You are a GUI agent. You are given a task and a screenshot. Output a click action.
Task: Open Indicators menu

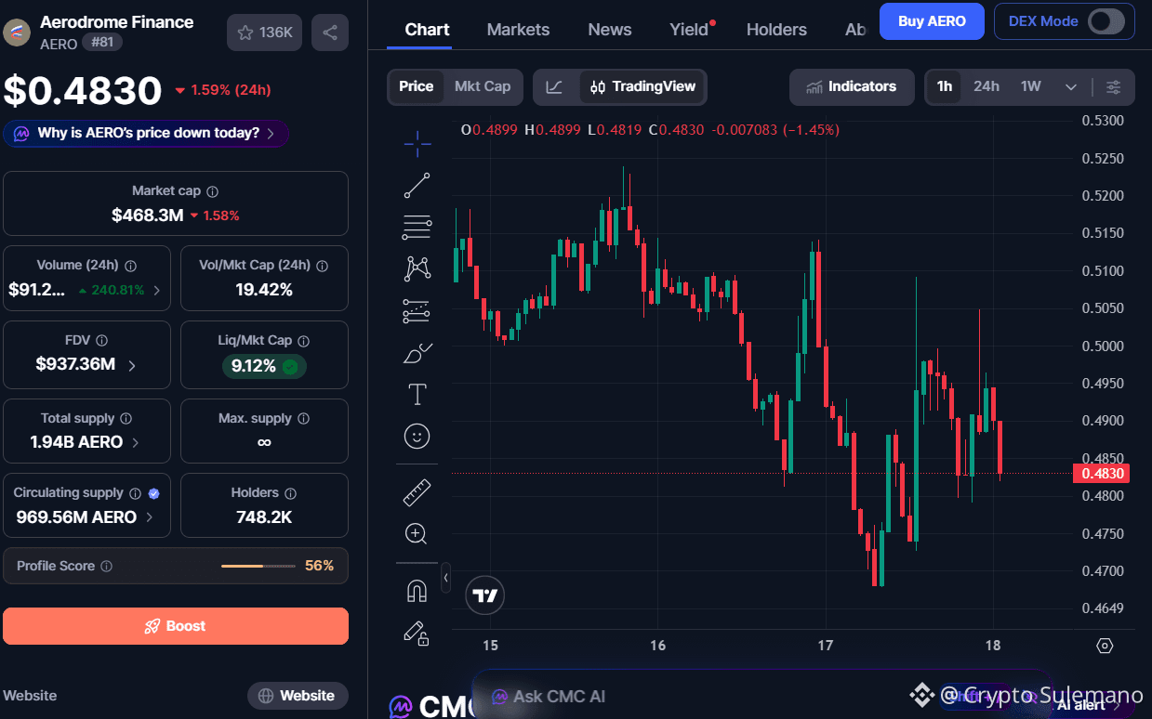click(851, 86)
